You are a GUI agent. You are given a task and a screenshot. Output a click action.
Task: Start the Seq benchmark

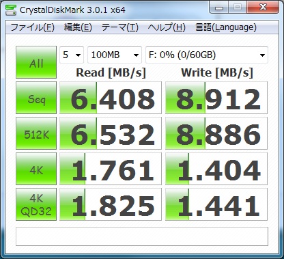(x=36, y=98)
